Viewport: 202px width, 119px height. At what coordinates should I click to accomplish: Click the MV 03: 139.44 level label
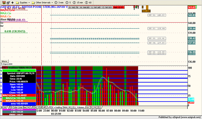157,28
